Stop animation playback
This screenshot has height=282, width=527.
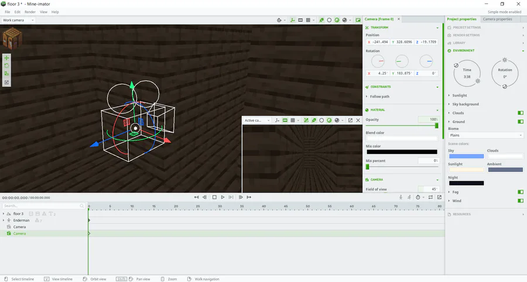[x=214, y=197]
